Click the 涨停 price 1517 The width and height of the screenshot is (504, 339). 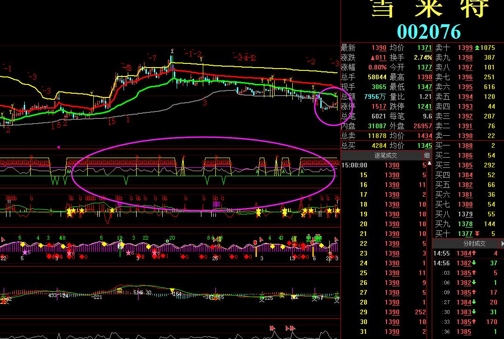point(379,106)
